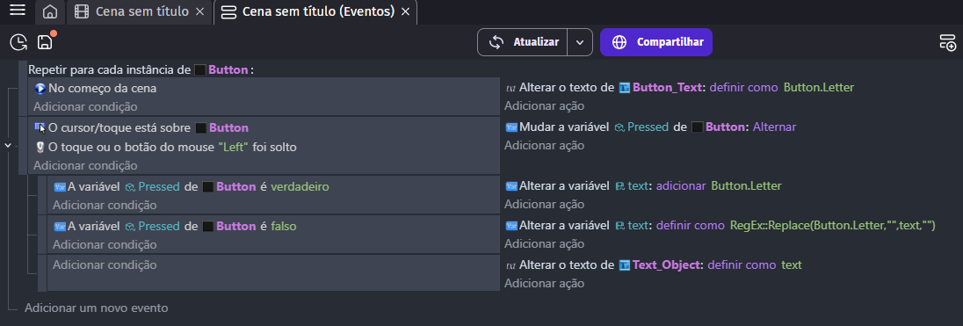Click the 'verdadeiro' condition value
963x326 pixels.
(300, 186)
